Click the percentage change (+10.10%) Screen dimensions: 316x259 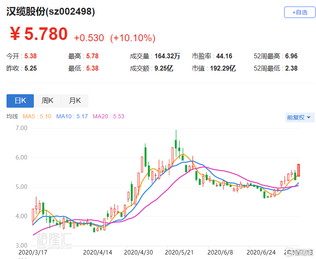coord(133,38)
